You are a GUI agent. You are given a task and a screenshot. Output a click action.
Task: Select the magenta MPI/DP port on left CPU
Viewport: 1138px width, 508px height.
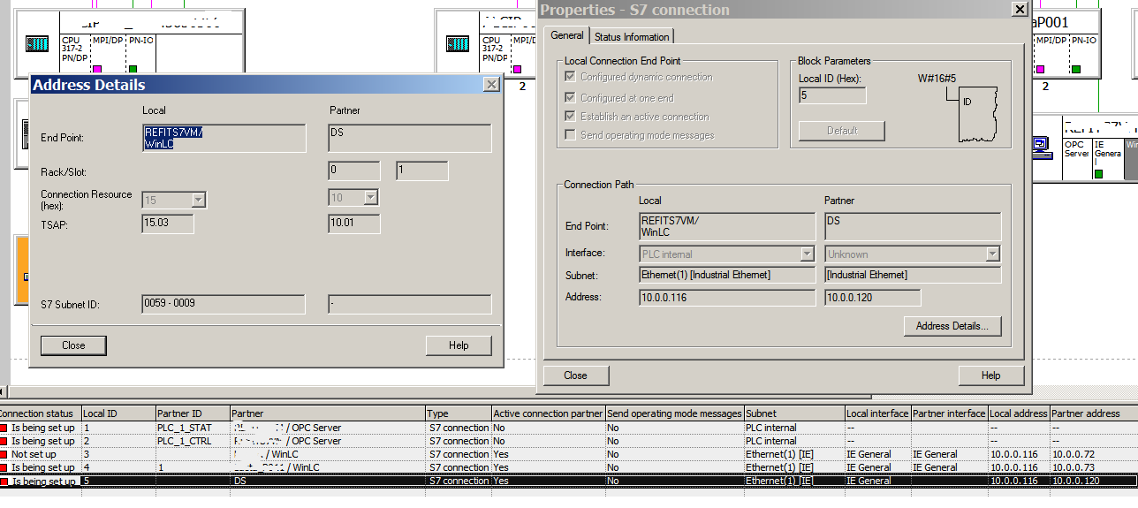tap(98, 69)
